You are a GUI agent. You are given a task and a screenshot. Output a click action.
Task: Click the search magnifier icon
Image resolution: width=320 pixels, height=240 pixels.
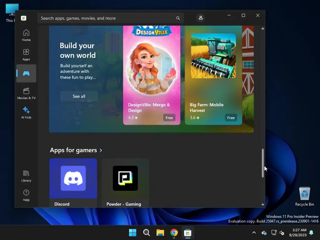coord(178,18)
